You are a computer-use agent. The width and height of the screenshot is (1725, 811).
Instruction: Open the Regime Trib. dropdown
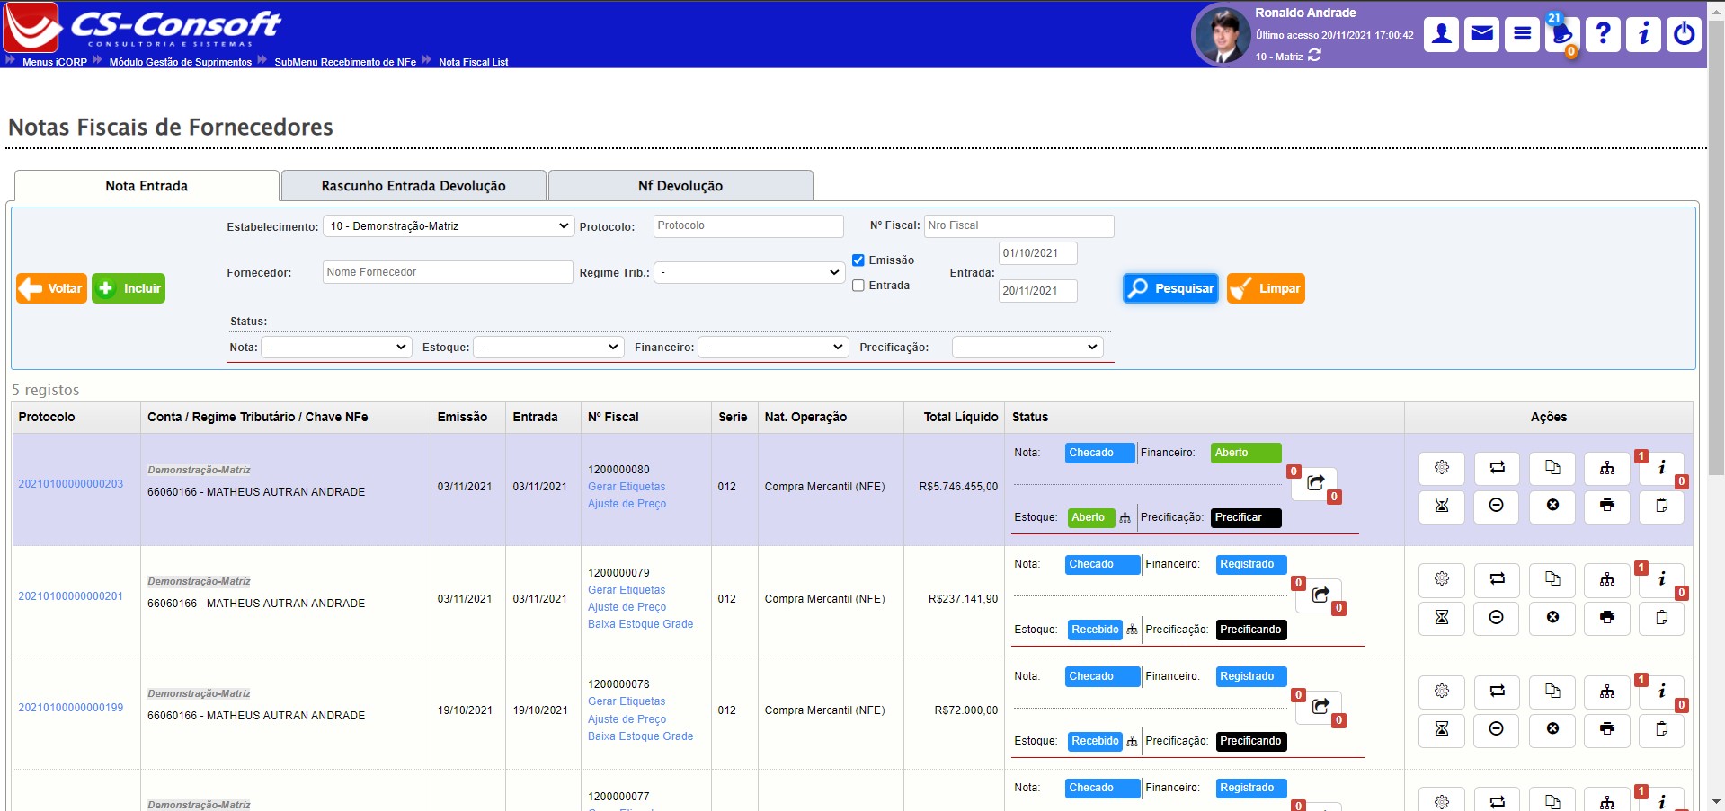coord(749,272)
